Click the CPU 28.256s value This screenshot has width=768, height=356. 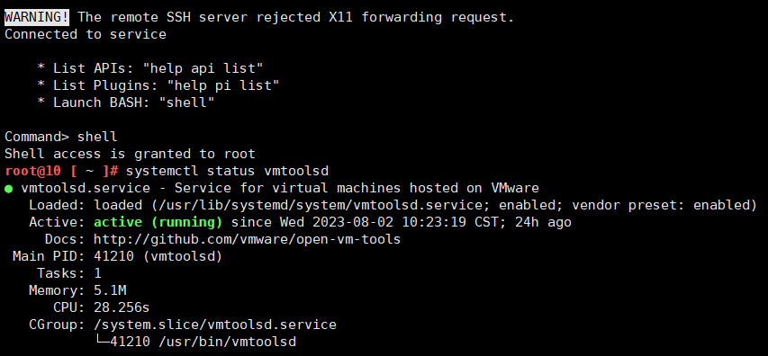pyautogui.click(x=122, y=307)
